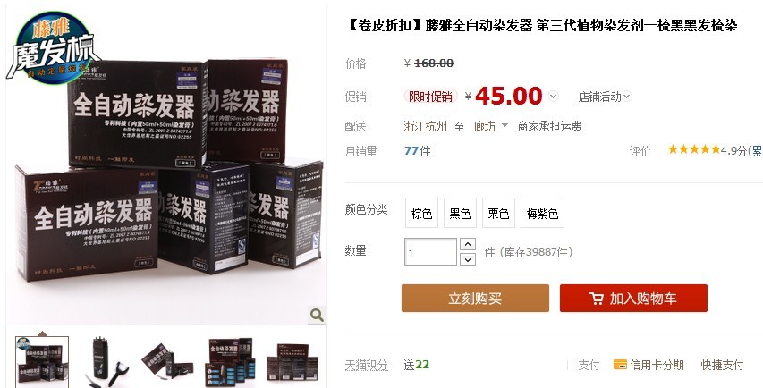The width and height of the screenshot is (763, 388).
Task: View the dye comb device thumbnail
Action: pyautogui.click(x=104, y=362)
